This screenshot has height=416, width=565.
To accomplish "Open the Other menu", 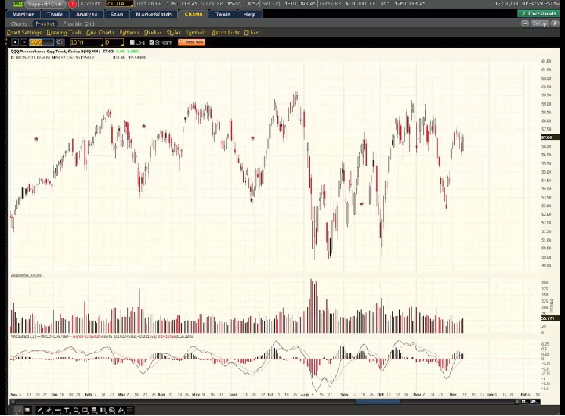I will pos(251,33).
